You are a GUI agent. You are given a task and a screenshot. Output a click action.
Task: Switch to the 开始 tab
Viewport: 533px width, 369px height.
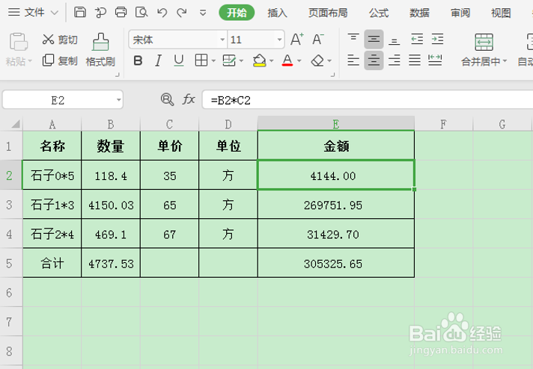[237, 13]
